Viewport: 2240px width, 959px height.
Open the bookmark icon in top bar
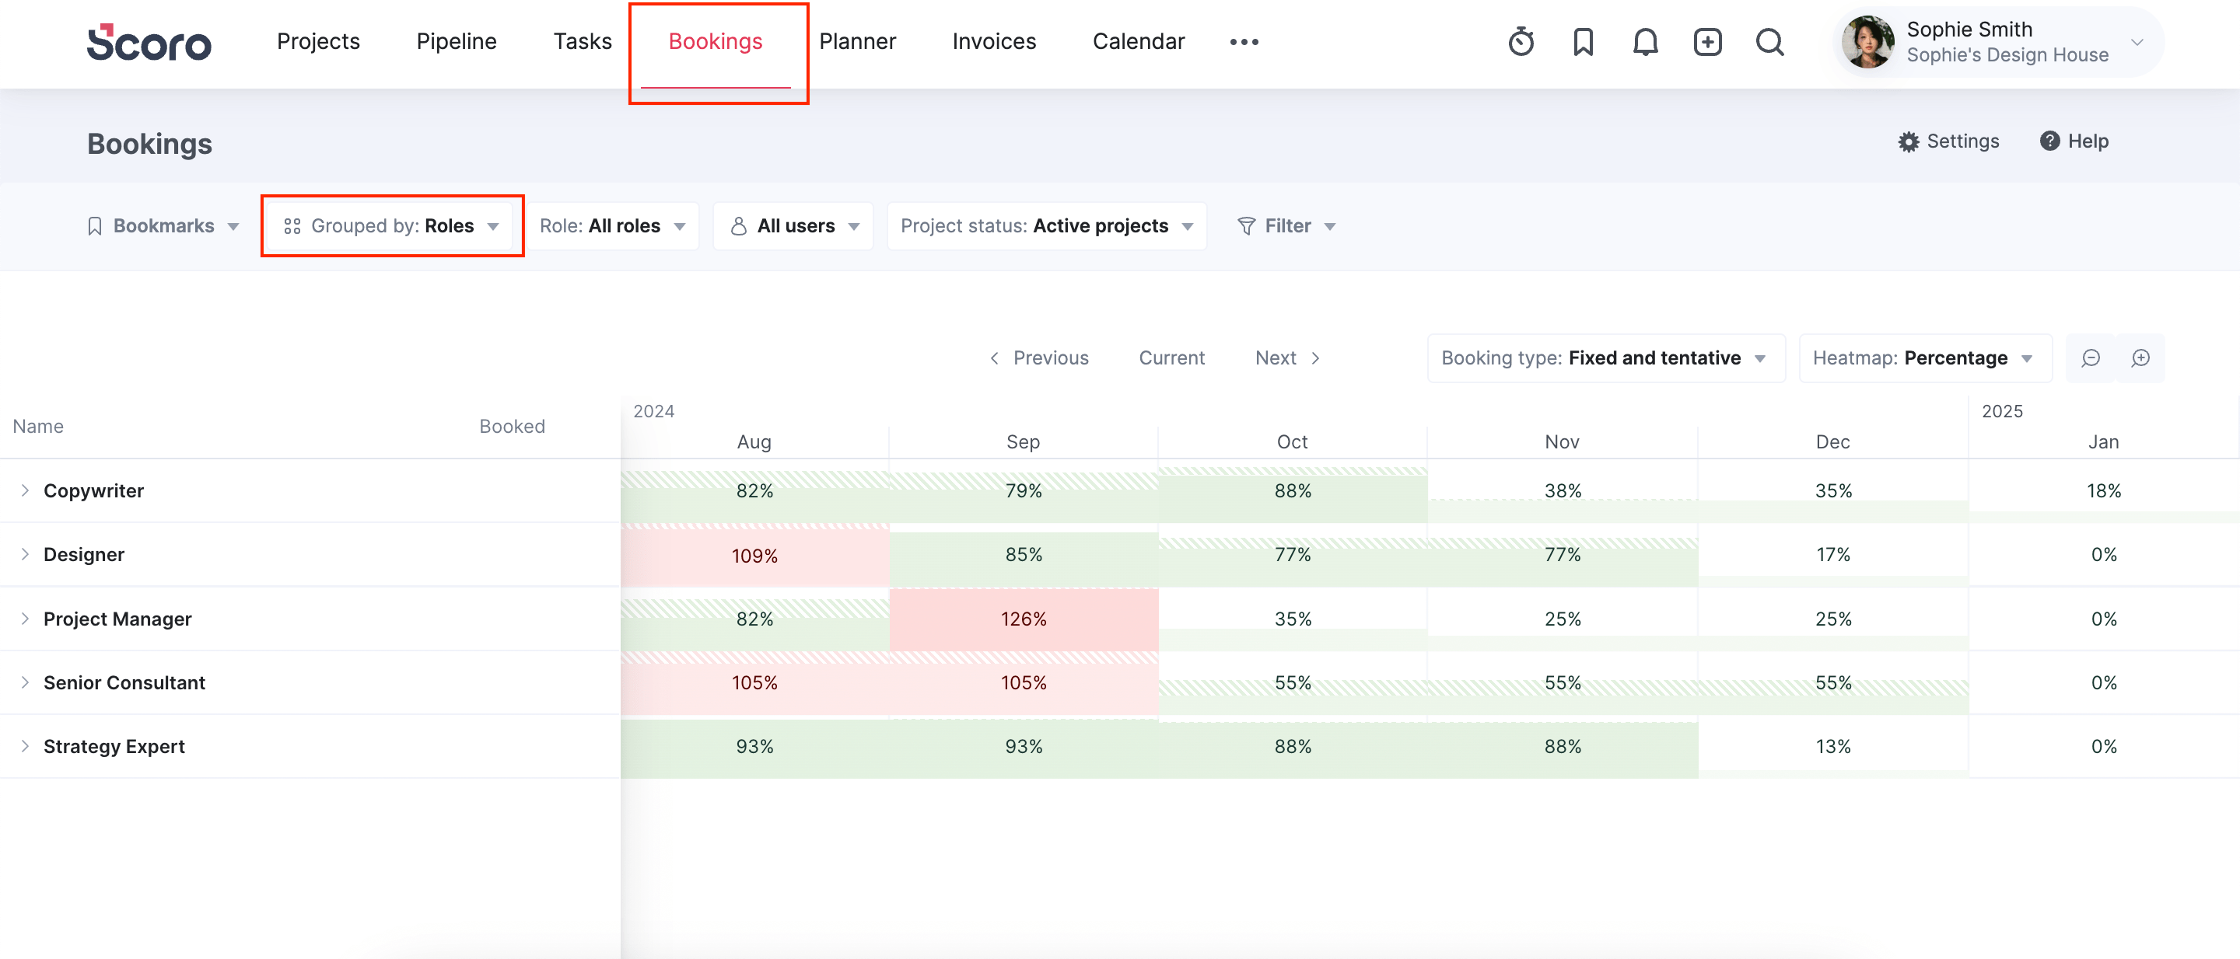(x=1583, y=42)
